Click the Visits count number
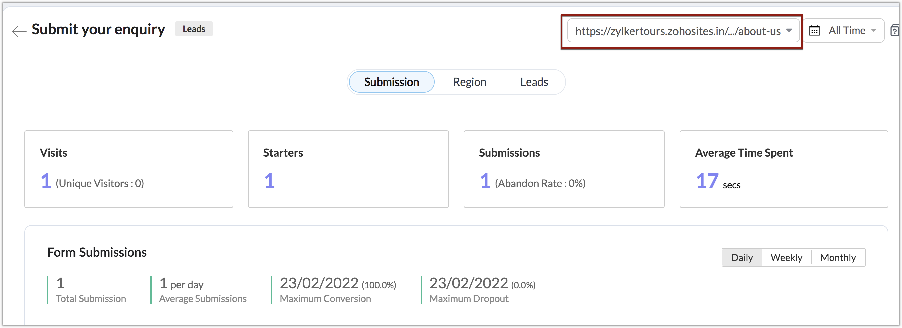Viewport: 902px width, 328px height. click(x=46, y=181)
